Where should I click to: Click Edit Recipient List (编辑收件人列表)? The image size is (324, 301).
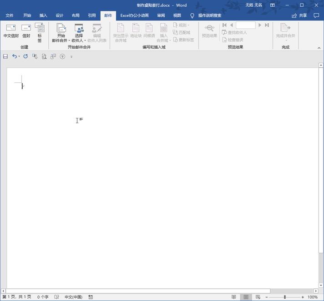coord(97,33)
